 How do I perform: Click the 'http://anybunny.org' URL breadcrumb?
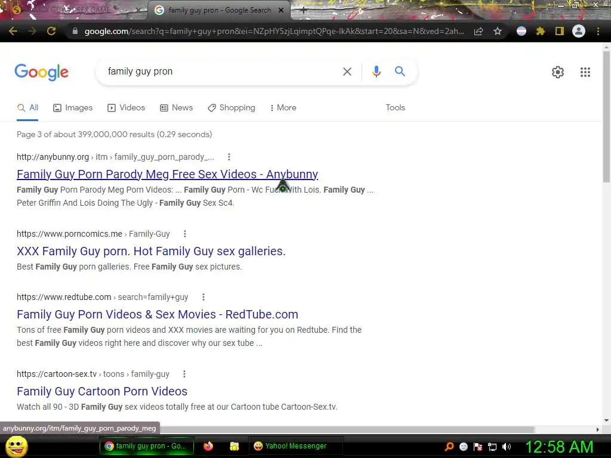(x=53, y=157)
